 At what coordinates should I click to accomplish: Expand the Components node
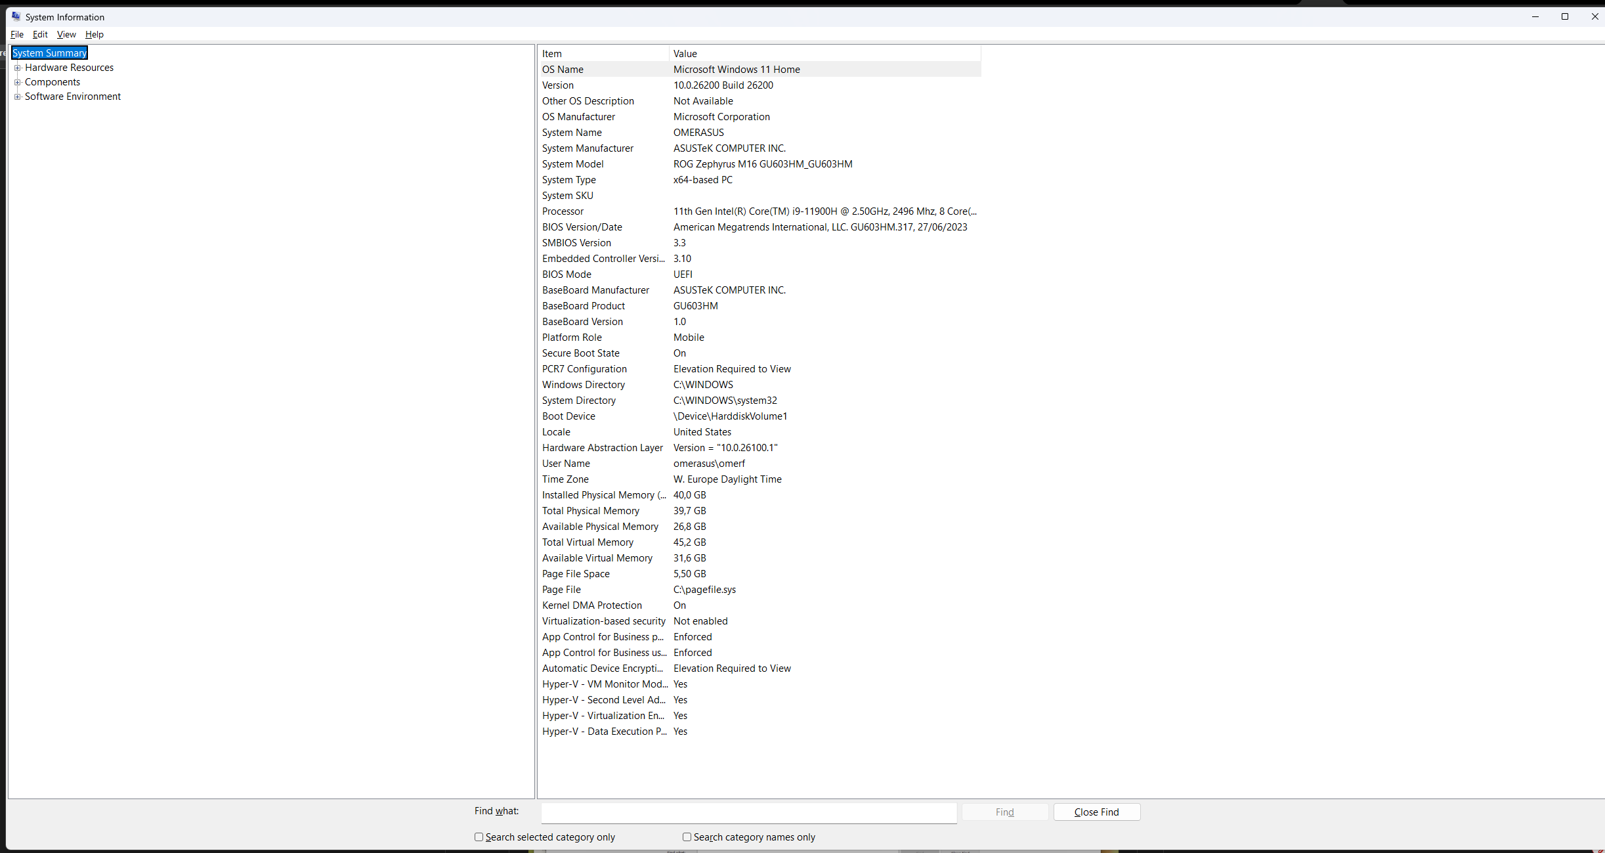click(x=18, y=82)
